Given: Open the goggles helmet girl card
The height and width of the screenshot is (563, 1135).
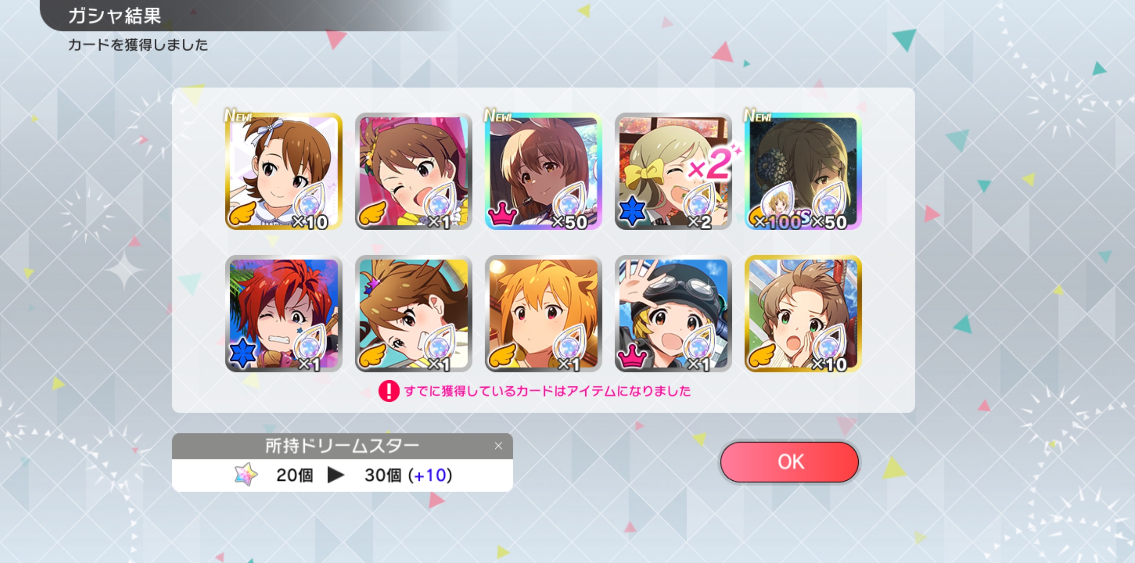Looking at the screenshot, I should [673, 314].
